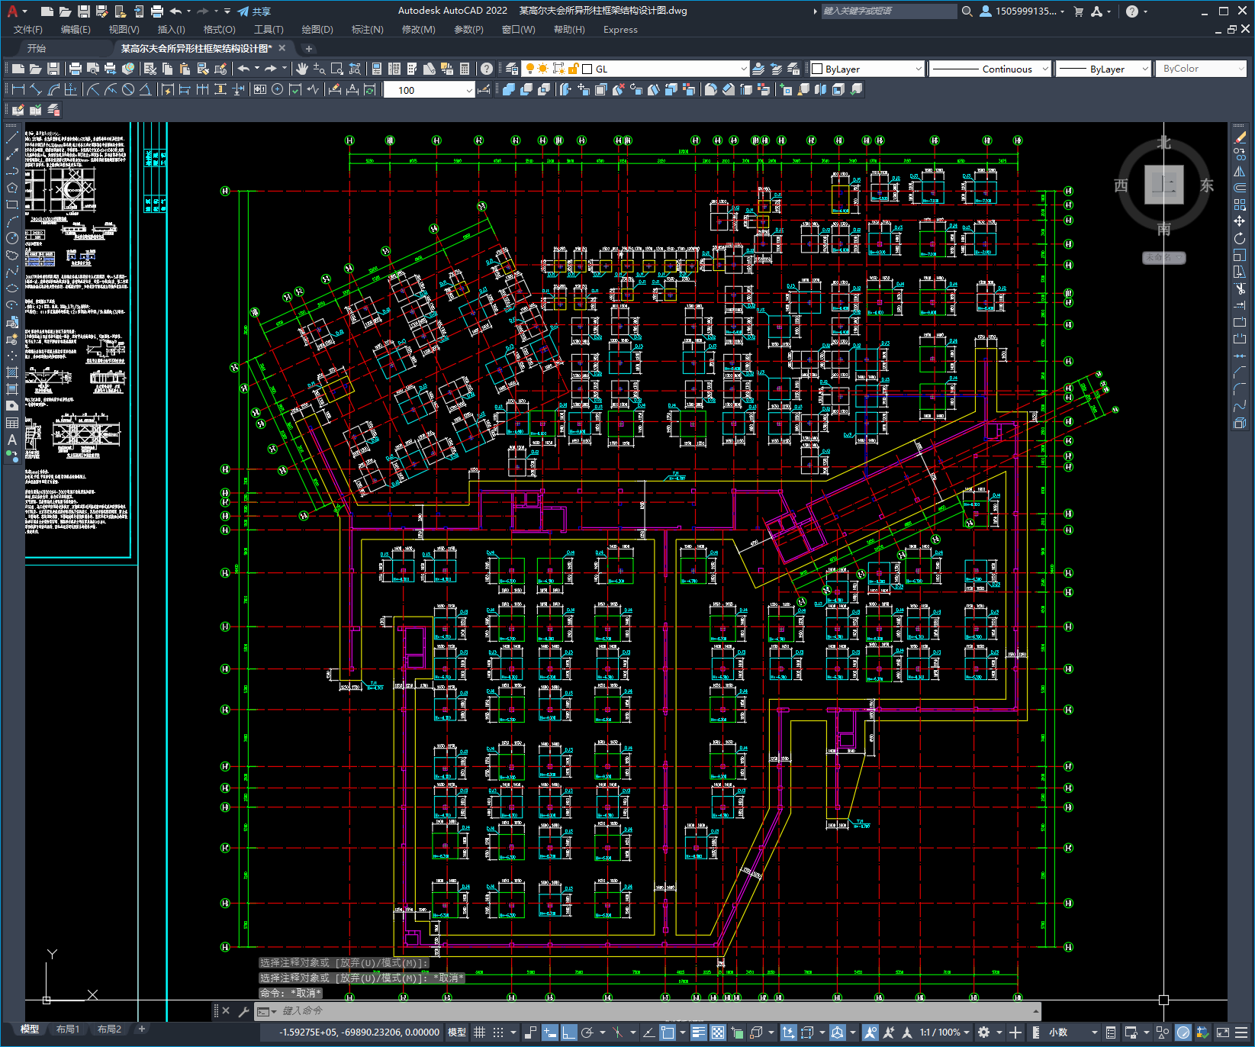1255x1047 pixels.
Task: Select the Line draw tool in left toolbar
Action: tap(12, 137)
